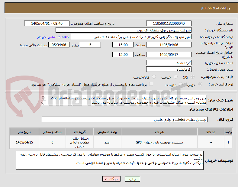Click the unit cell عدد
The height and width of the screenshot is (187, 238).
(107, 142)
